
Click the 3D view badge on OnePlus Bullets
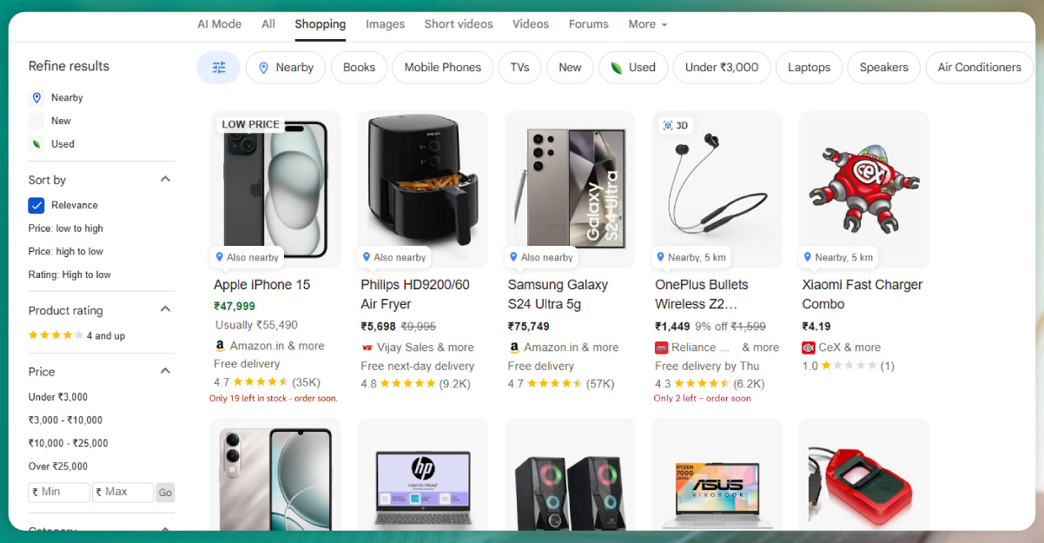pyautogui.click(x=675, y=125)
